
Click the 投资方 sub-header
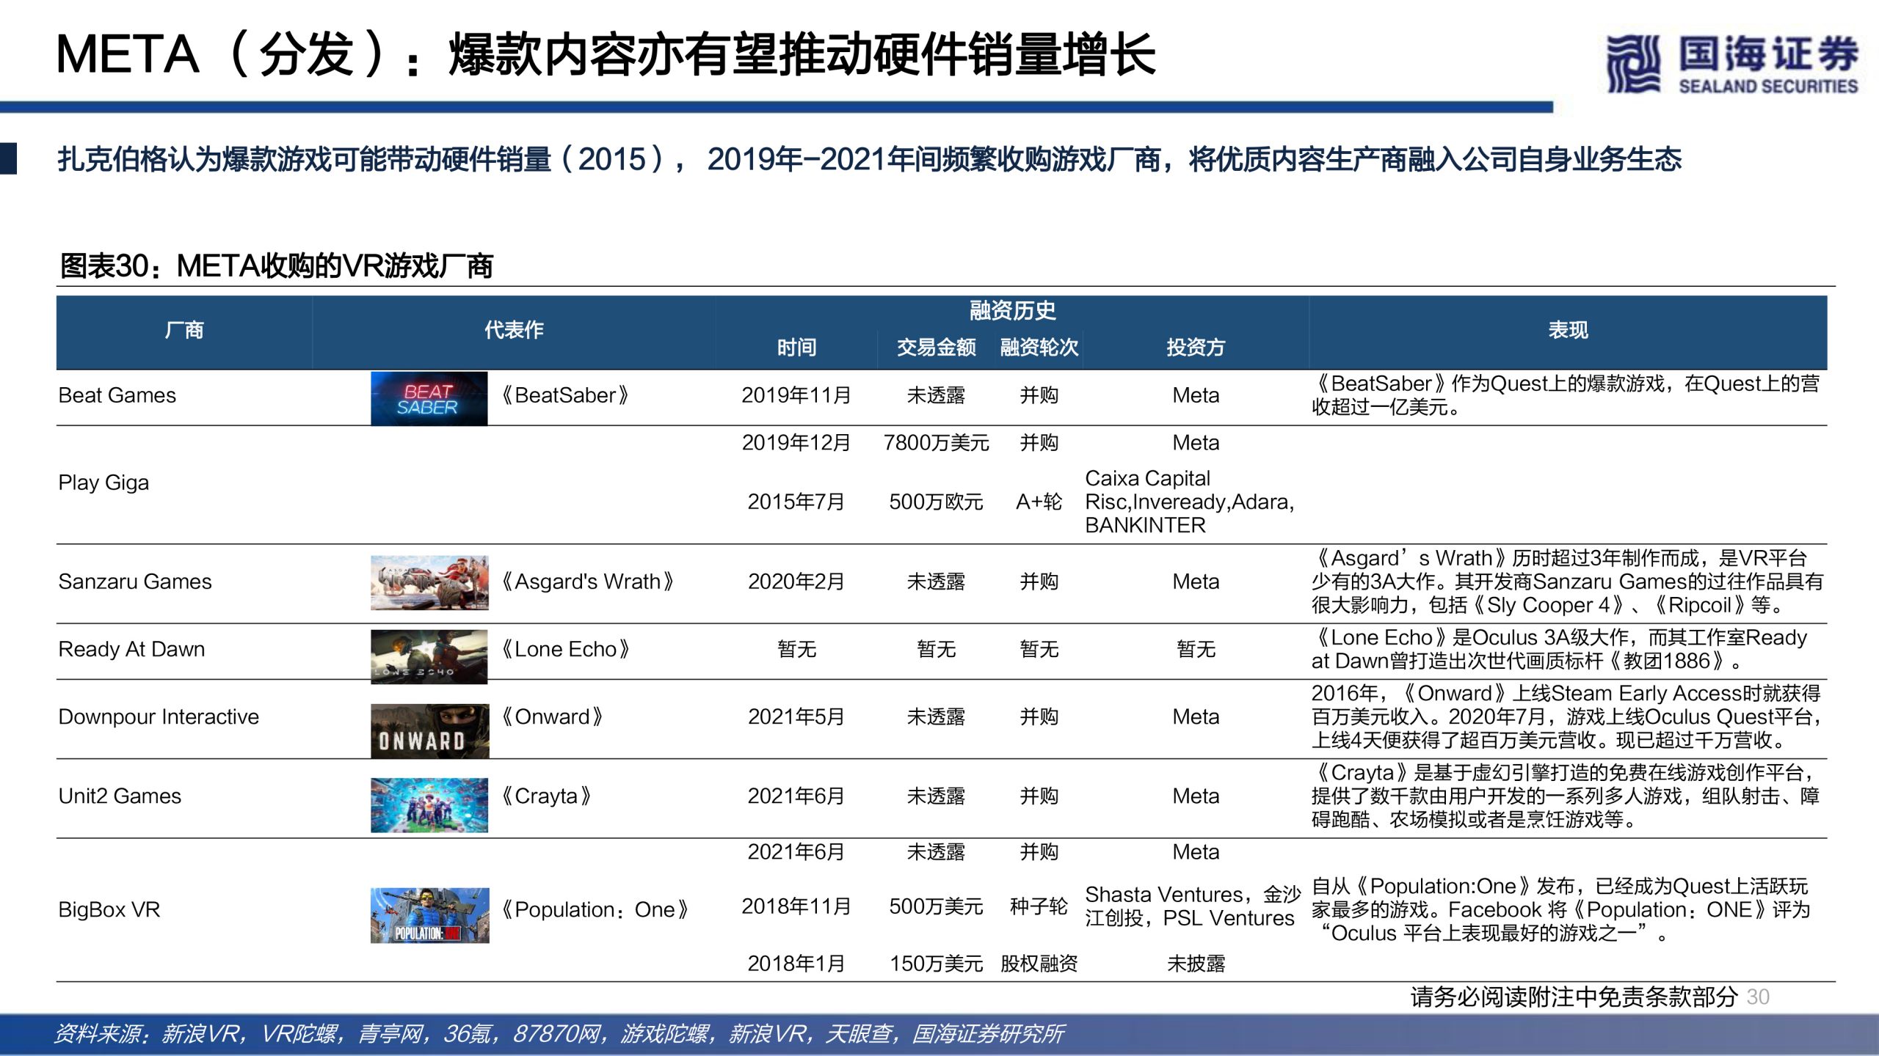coord(1196,348)
